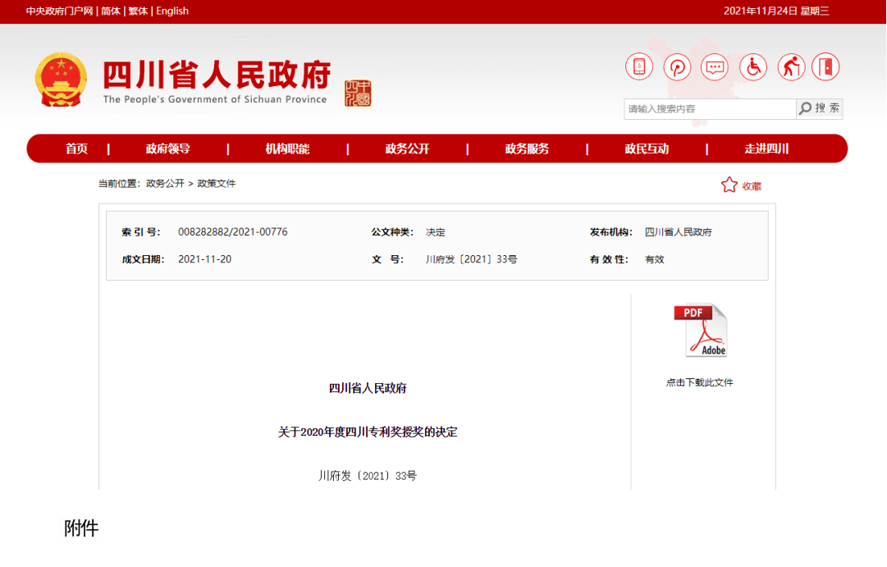Switch to 繁体 Chinese

point(138,11)
